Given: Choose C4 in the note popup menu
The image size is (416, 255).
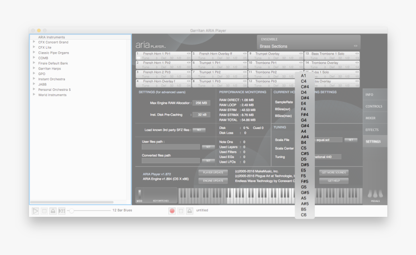Looking at the screenshot, I should (x=305, y=81).
